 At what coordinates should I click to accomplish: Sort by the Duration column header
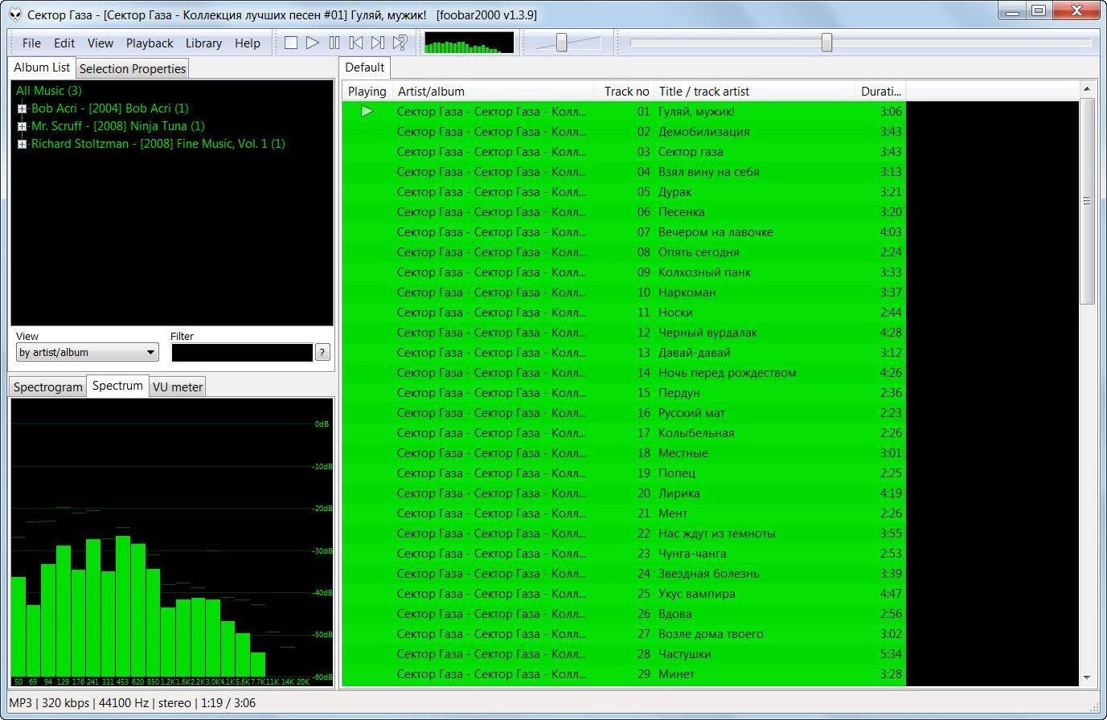pos(880,92)
